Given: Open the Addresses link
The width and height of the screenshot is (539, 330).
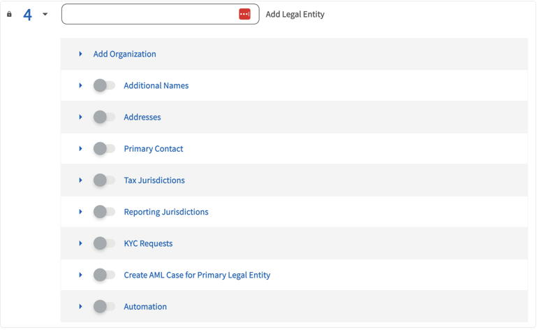Looking at the screenshot, I should 142,117.
